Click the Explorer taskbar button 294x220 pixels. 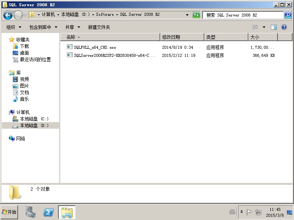click(x=67, y=212)
